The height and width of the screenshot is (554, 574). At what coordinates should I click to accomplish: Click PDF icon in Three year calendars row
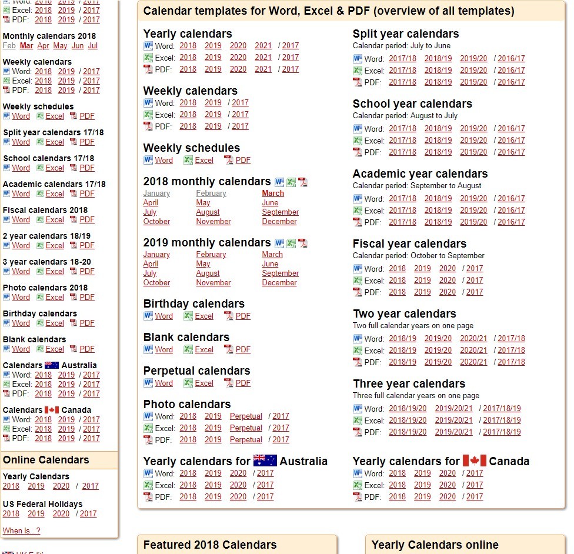(x=358, y=432)
